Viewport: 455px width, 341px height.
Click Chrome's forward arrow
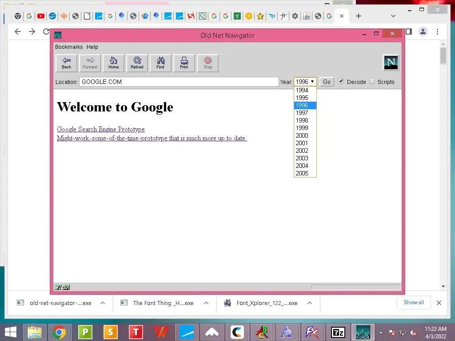32,32
